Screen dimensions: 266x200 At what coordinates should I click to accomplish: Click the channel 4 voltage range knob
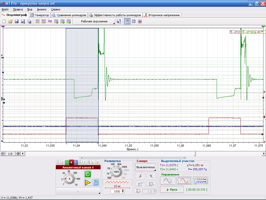click(x=69, y=179)
